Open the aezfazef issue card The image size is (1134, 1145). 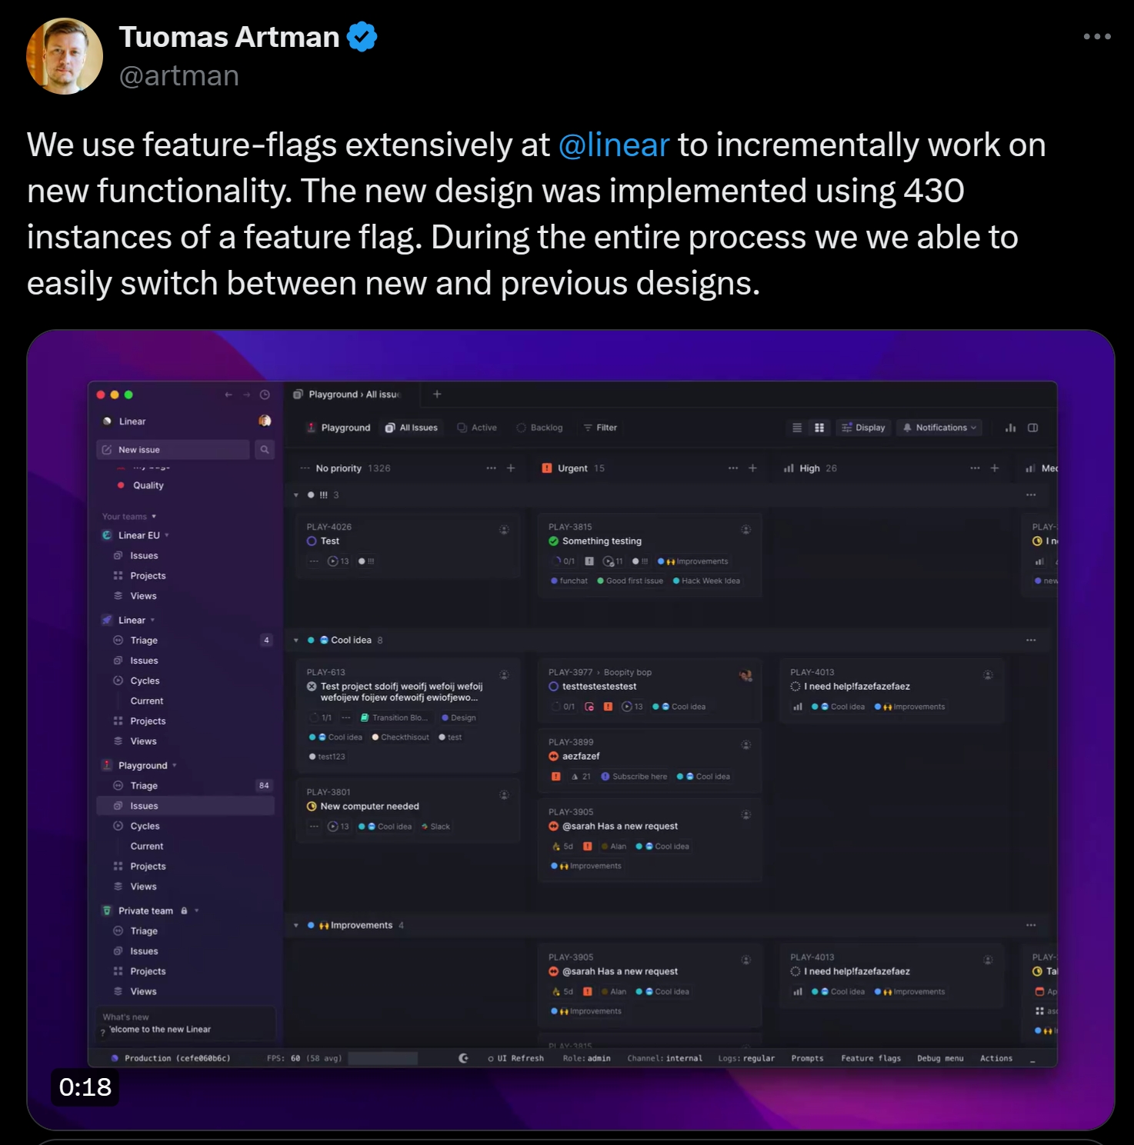649,760
